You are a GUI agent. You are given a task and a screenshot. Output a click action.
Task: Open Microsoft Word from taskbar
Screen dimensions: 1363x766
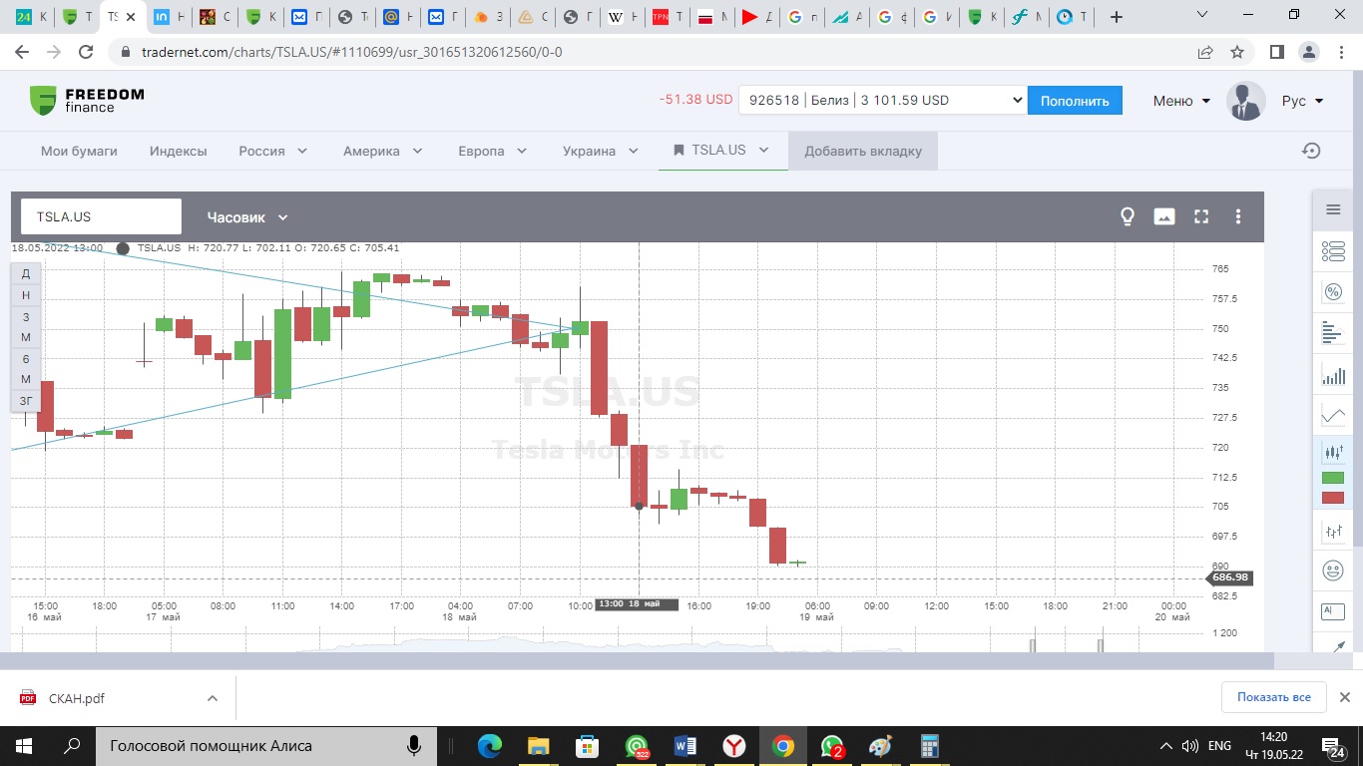(x=684, y=746)
